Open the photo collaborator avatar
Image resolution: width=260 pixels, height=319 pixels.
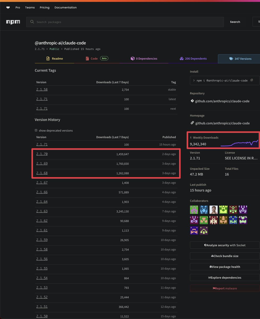(214, 210)
